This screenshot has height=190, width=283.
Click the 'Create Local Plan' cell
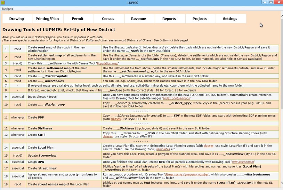point(64,148)
